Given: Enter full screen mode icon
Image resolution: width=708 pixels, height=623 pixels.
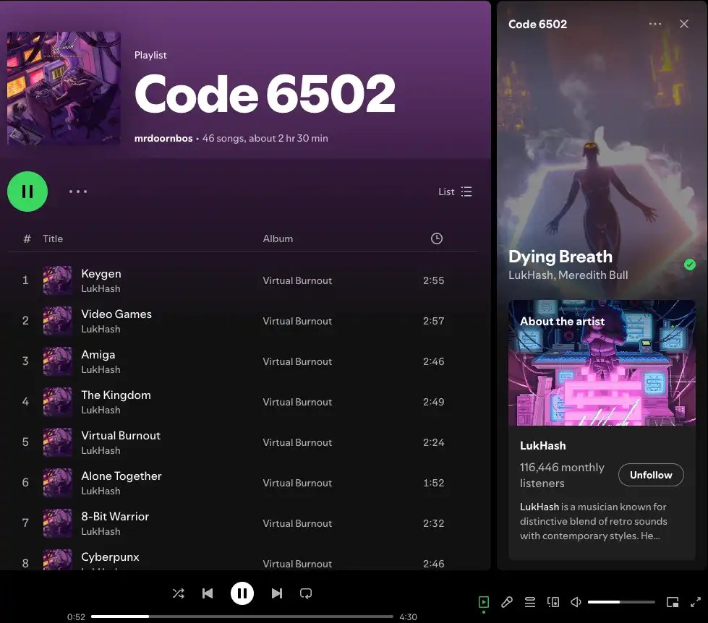Looking at the screenshot, I should [696, 602].
